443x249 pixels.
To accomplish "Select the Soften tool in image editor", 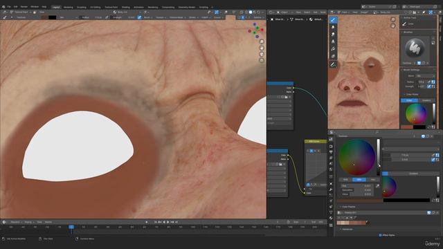I will pos(333,27).
